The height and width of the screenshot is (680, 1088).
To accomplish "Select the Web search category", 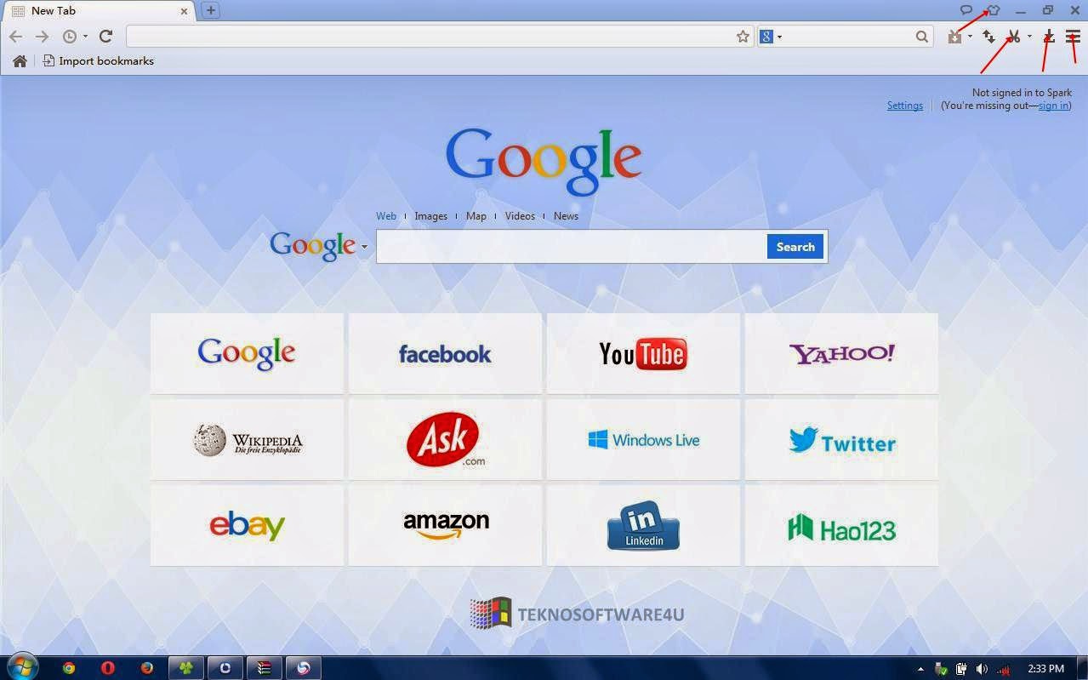I will (386, 216).
